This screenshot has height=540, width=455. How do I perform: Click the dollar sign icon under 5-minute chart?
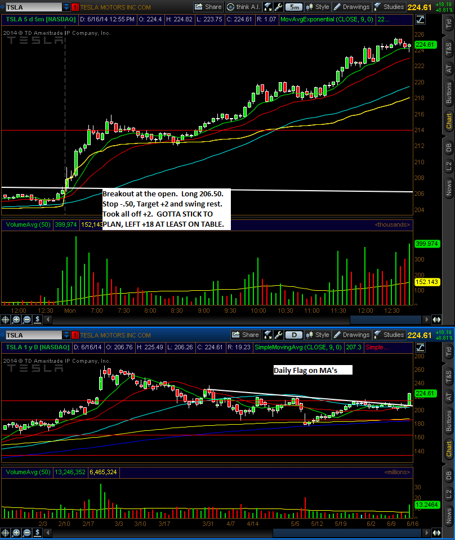click(x=38, y=319)
